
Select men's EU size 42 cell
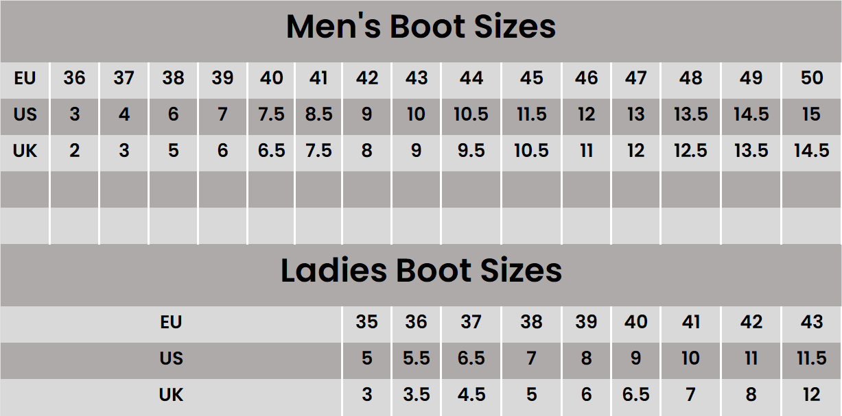click(x=367, y=78)
